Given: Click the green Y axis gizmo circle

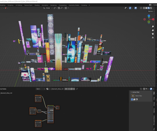Looking at the screenshot, I should [x=149, y=22].
